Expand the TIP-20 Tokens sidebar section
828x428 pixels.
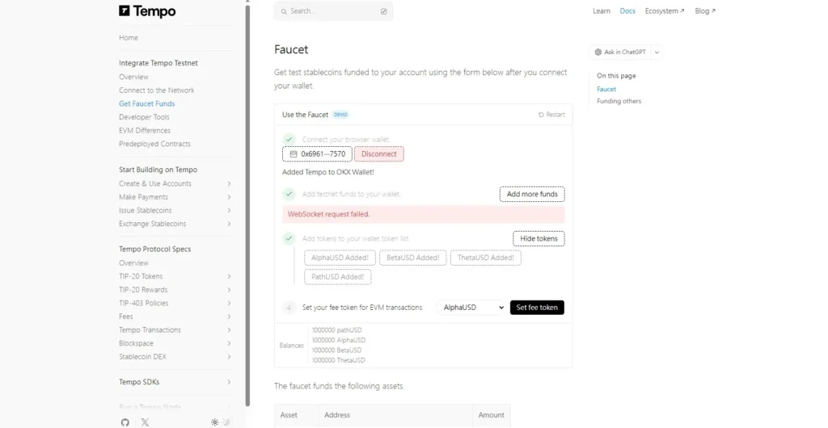coord(229,276)
